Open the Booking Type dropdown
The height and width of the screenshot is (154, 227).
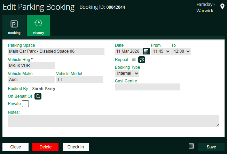click(x=127, y=73)
